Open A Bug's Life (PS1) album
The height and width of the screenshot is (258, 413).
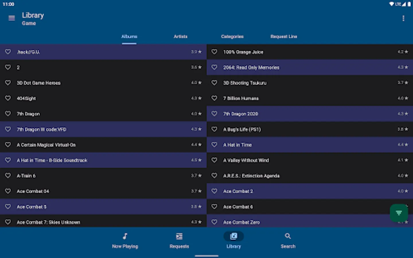(242, 130)
